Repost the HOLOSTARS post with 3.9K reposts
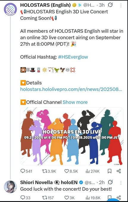The image size is (128, 202). pyautogui.click(x=49, y=171)
